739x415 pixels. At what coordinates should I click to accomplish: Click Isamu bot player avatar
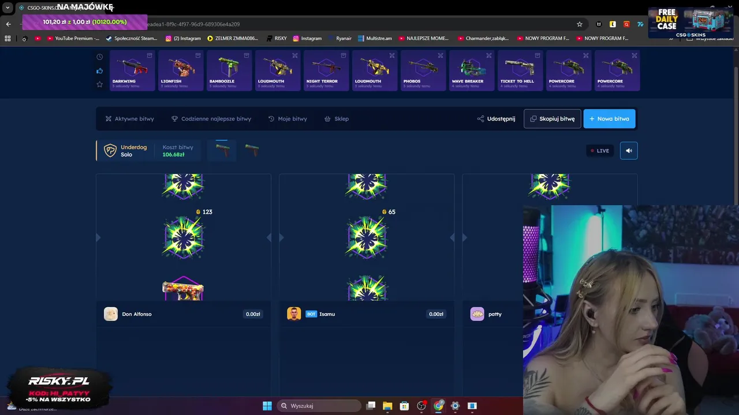tap(294, 314)
